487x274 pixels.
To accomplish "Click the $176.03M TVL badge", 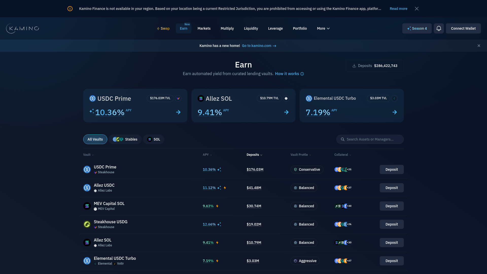I will pos(160,98).
